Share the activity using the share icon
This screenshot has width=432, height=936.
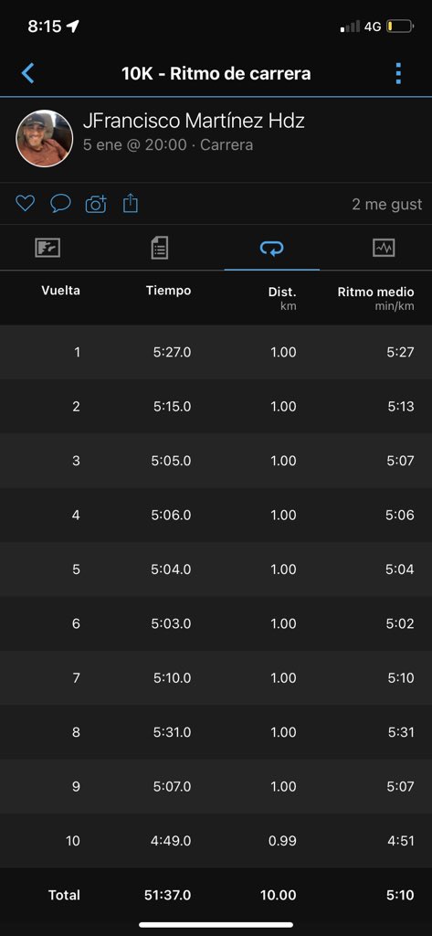click(x=131, y=204)
